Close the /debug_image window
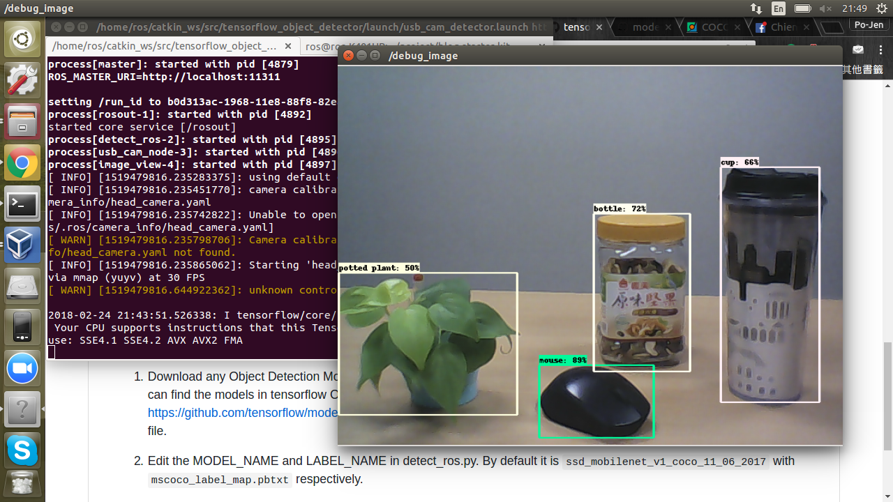893x502 pixels. pyautogui.click(x=347, y=55)
